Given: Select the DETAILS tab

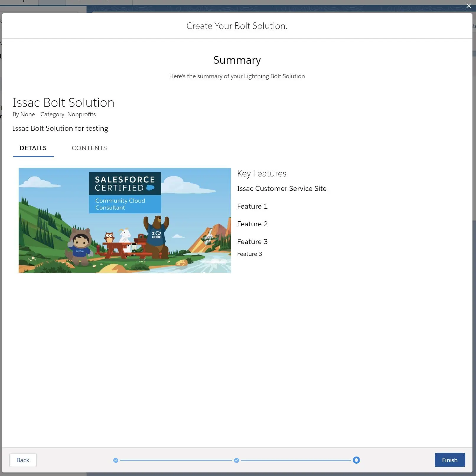Looking at the screenshot, I should pos(33,148).
